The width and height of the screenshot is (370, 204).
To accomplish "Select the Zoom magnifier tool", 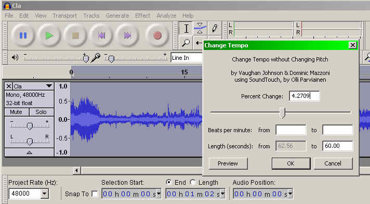I will (186, 43).
